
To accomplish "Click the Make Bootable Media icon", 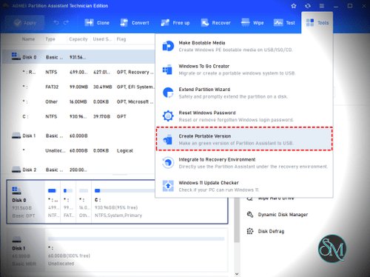I will click(x=168, y=46).
